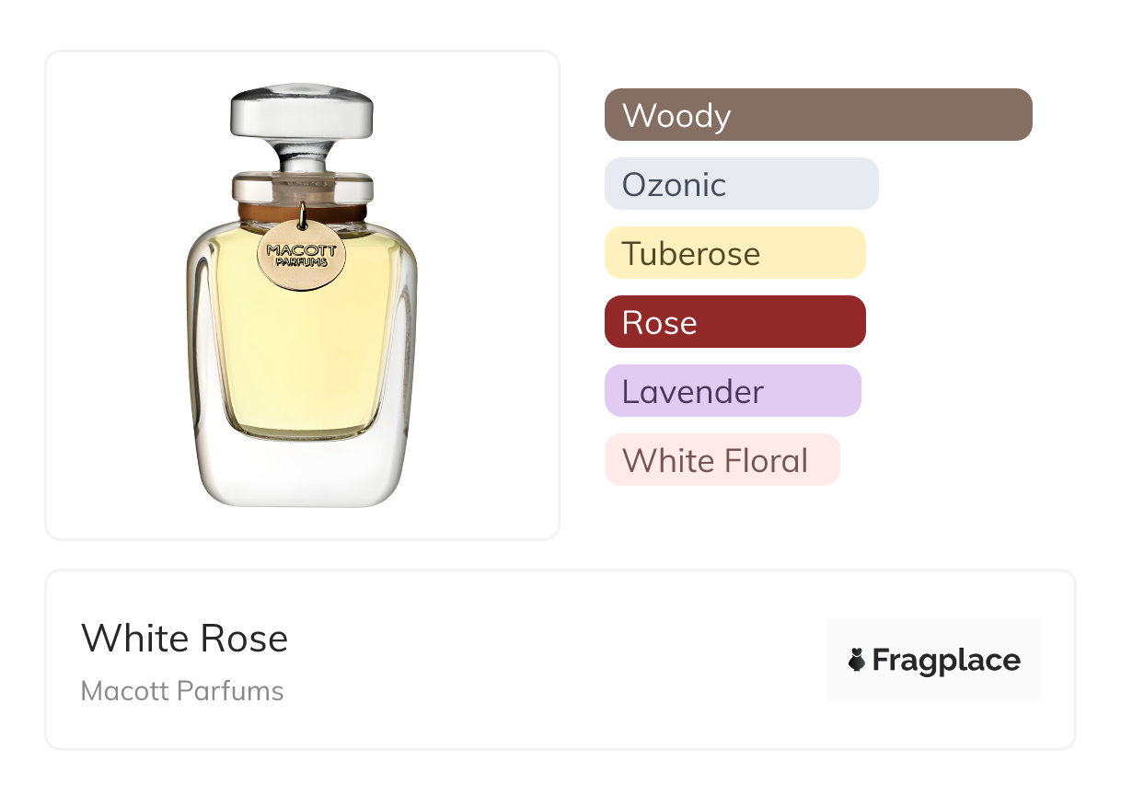Pick the dark red Rose accord
The width and height of the screenshot is (1121, 795).
pos(734,322)
